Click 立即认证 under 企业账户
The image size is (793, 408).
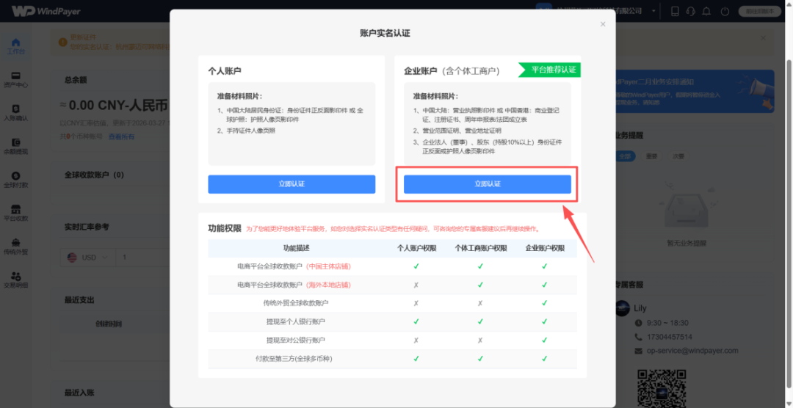point(487,184)
